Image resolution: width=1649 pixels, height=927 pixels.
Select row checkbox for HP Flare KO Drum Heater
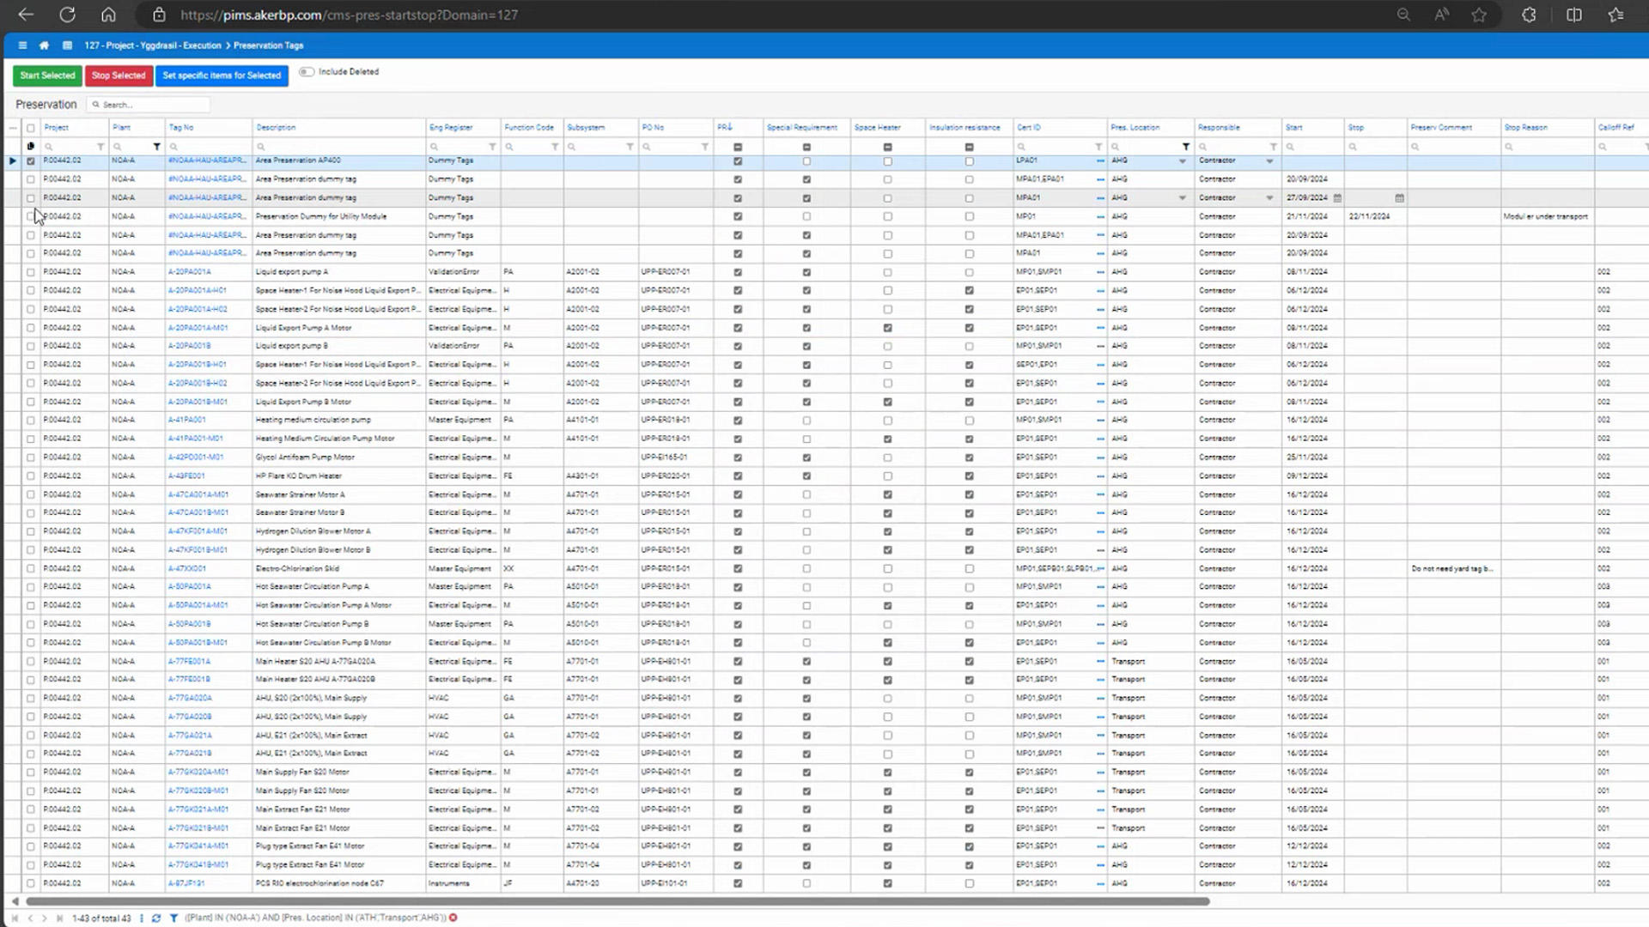(x=31, y=476)
